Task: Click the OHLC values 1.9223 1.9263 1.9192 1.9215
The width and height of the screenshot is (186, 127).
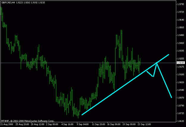Action: (x=30, y=2)
